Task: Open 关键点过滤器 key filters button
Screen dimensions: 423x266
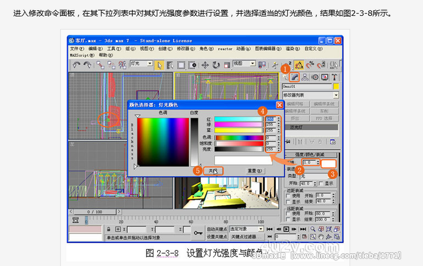Action: [x=246, y=237]
